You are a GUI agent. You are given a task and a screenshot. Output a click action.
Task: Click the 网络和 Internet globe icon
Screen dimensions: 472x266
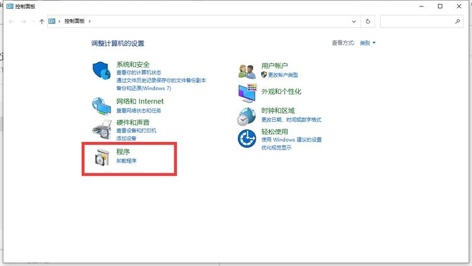point(101,105)
